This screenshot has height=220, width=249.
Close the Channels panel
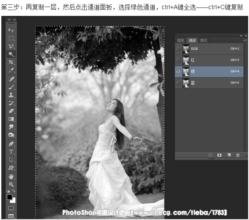pos(246,36)
